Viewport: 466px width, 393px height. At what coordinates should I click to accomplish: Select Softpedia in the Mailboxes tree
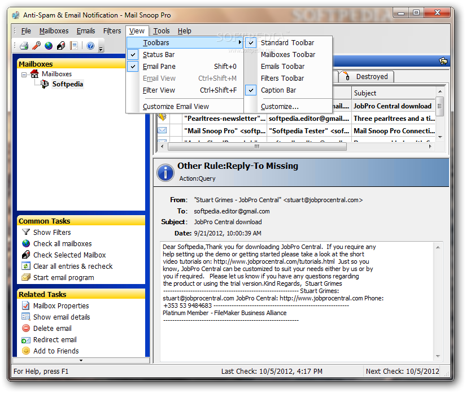[67, 84]
